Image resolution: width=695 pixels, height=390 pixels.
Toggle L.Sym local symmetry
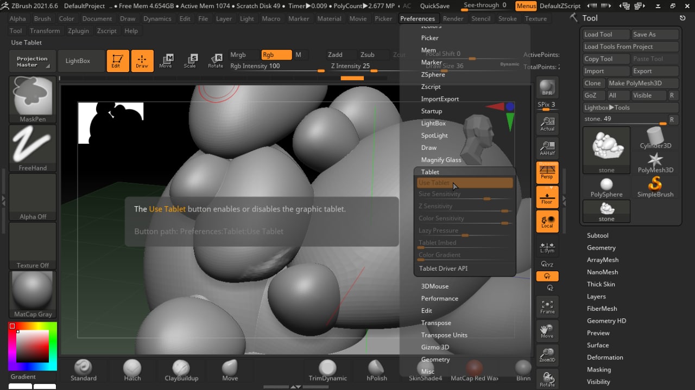[547, 247]
